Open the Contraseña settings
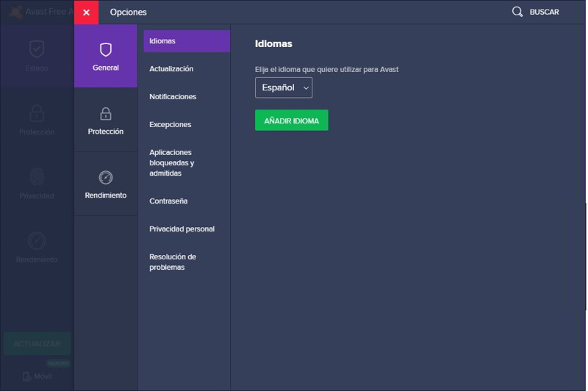This screenshot has height=391, width=588. [x=168, y=201]
